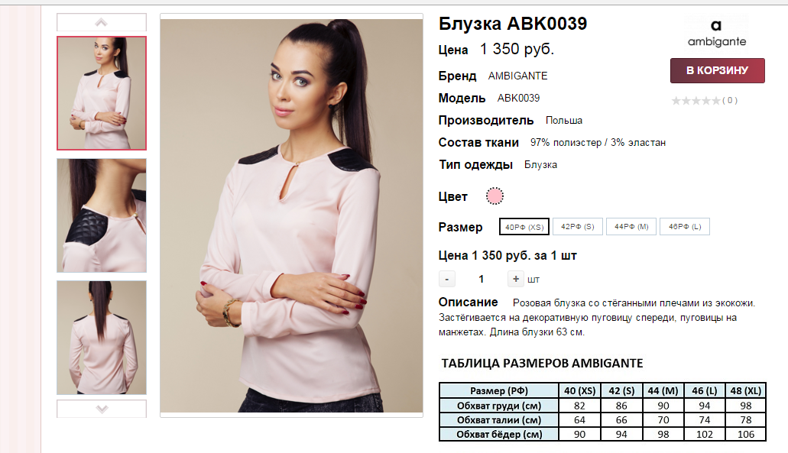Pick size 46РФ (L)
The width and height of the screenshot is (788, 453).
tap(685, 226)
